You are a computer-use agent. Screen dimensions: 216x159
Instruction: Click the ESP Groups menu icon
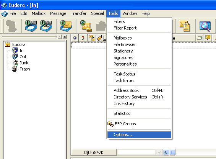(x=110, y=124)
